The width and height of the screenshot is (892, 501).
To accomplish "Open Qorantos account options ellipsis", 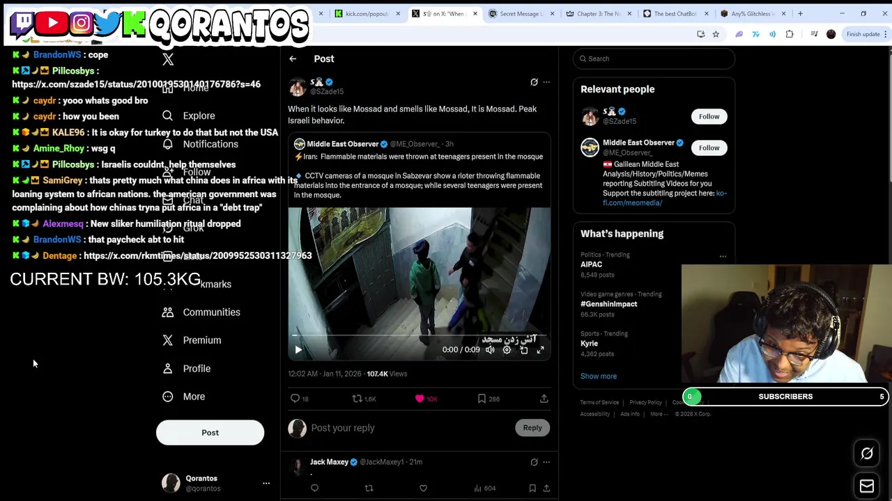I will [x=266, y=483].
